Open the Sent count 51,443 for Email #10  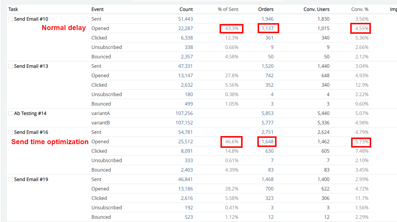tap(186, 19)
